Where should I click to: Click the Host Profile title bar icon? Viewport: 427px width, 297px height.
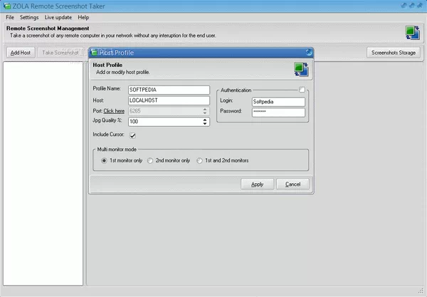coord(94,52)
